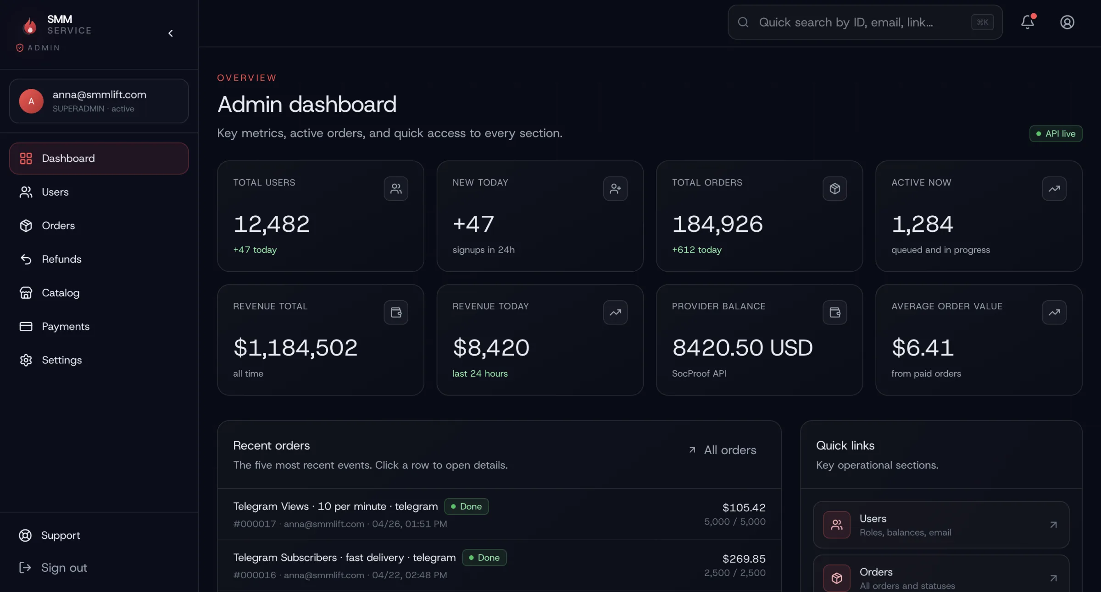
Task: Click the Total Users card people icon
Action: point(395,189)
